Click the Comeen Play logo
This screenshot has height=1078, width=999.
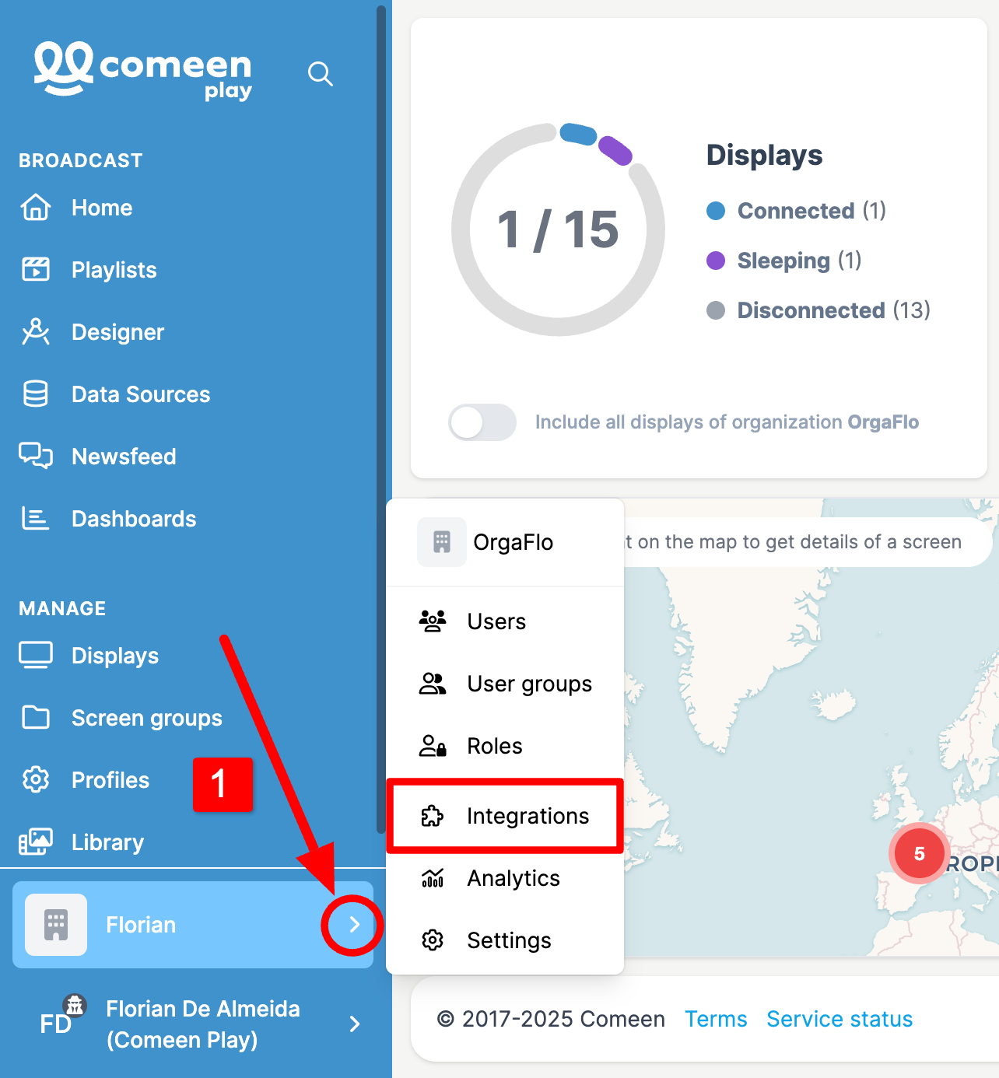tap(143, 72)
